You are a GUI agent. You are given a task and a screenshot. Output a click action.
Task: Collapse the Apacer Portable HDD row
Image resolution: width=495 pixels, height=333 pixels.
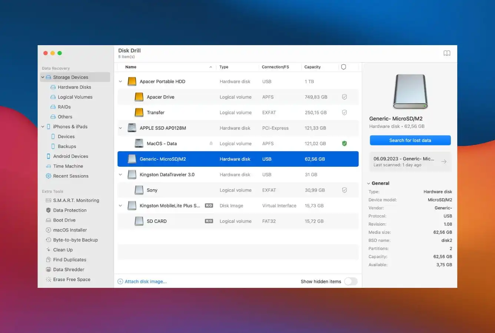(x=120, y=81)
